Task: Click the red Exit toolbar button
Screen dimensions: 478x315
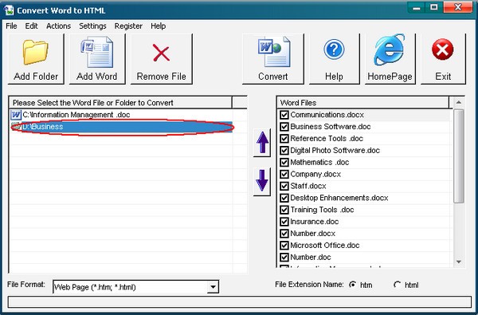Action: pyautogui.click(x=443, y=59)
